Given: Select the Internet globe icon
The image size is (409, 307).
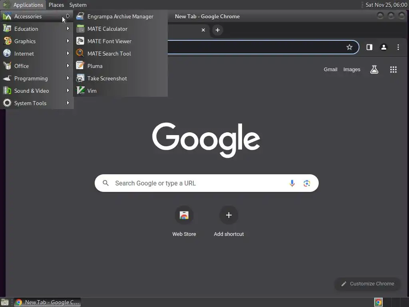Looking at the screenshot, I should (x=7, y=53).
